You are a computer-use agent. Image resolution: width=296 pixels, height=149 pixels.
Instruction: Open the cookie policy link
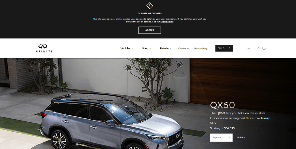(167, 22)
